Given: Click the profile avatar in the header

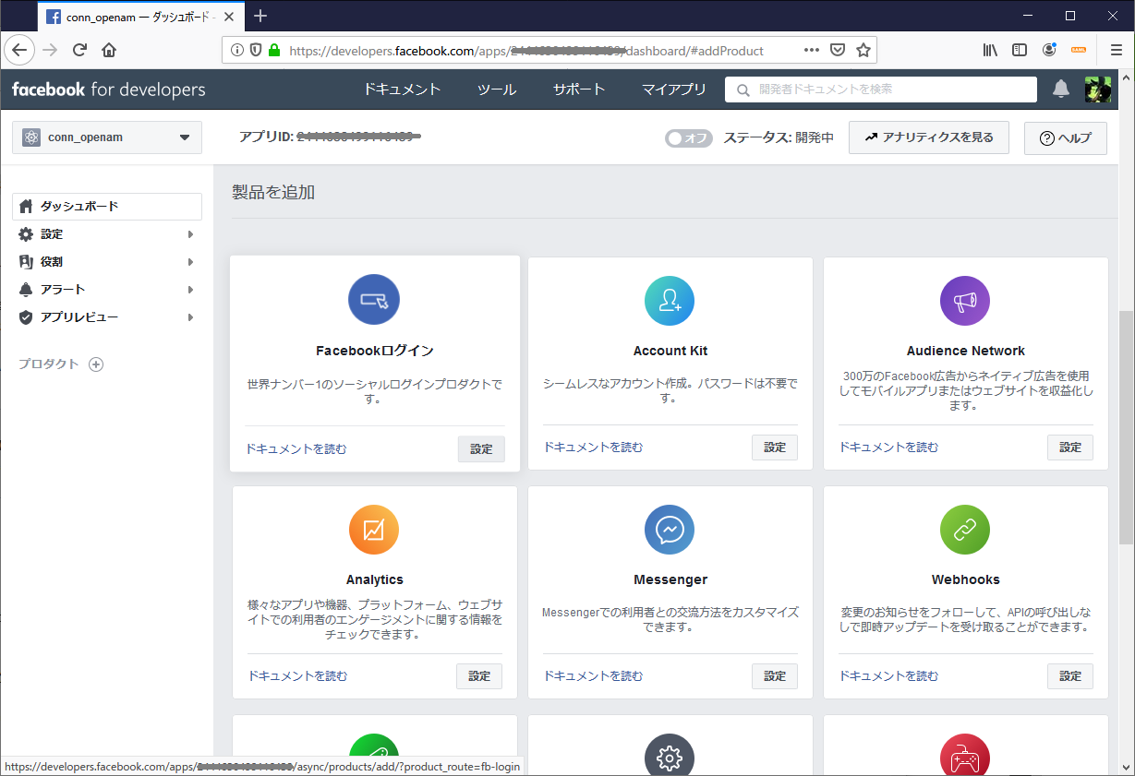Looking at the screenshot, I should click(x=1098, y=89).
